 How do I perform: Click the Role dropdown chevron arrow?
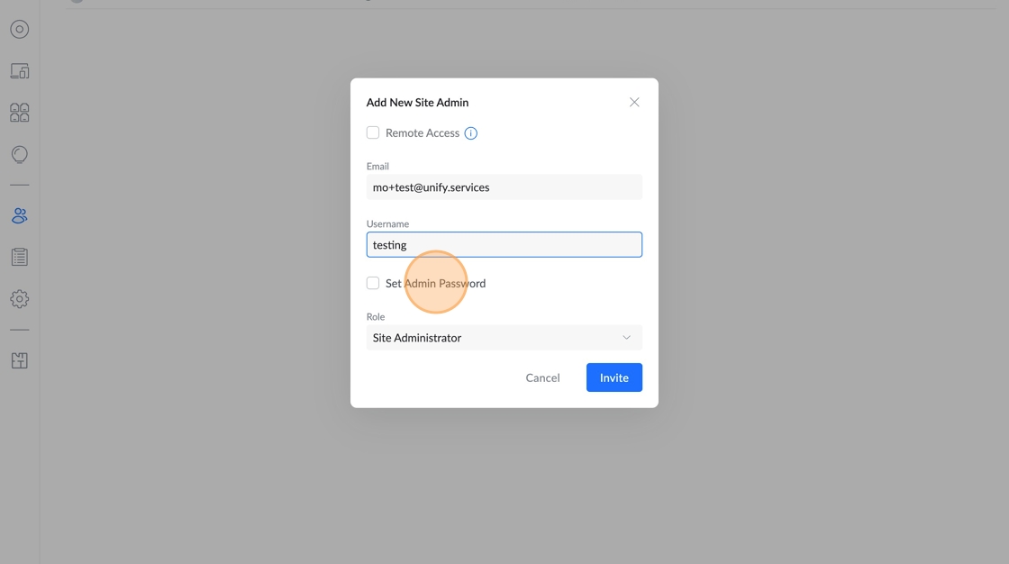627,338
